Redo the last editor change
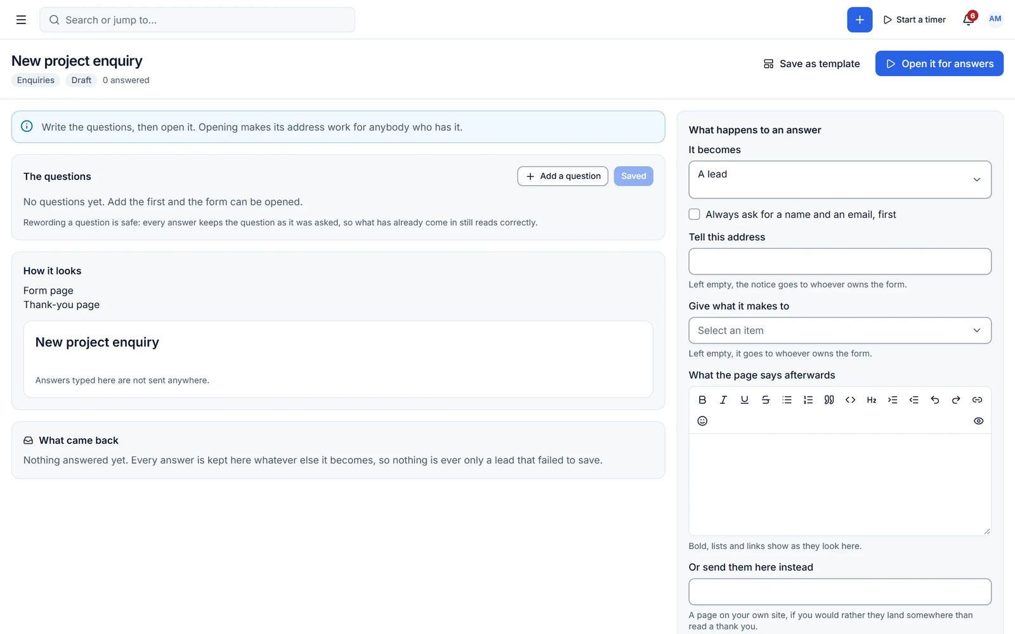The width and height of the screenshot is (1015, 634). (x=956, y=399)
